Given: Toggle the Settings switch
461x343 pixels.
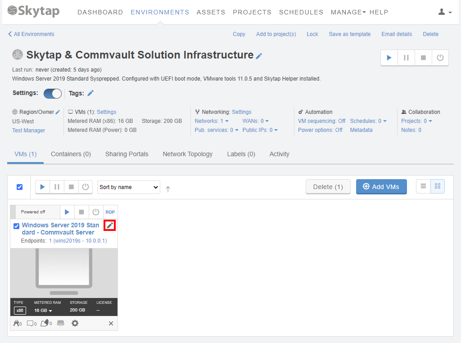Looking at the screenshot, I should pos(53,94).
